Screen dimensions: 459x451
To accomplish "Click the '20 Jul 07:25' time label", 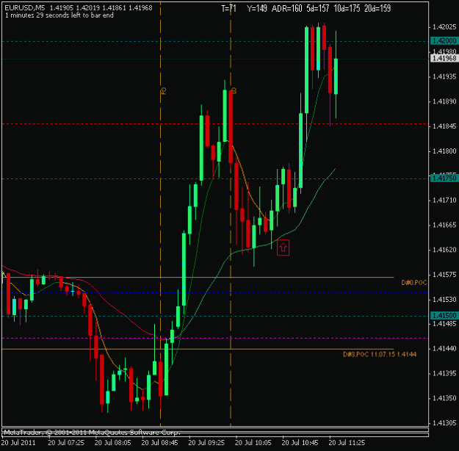I will 66,442.
